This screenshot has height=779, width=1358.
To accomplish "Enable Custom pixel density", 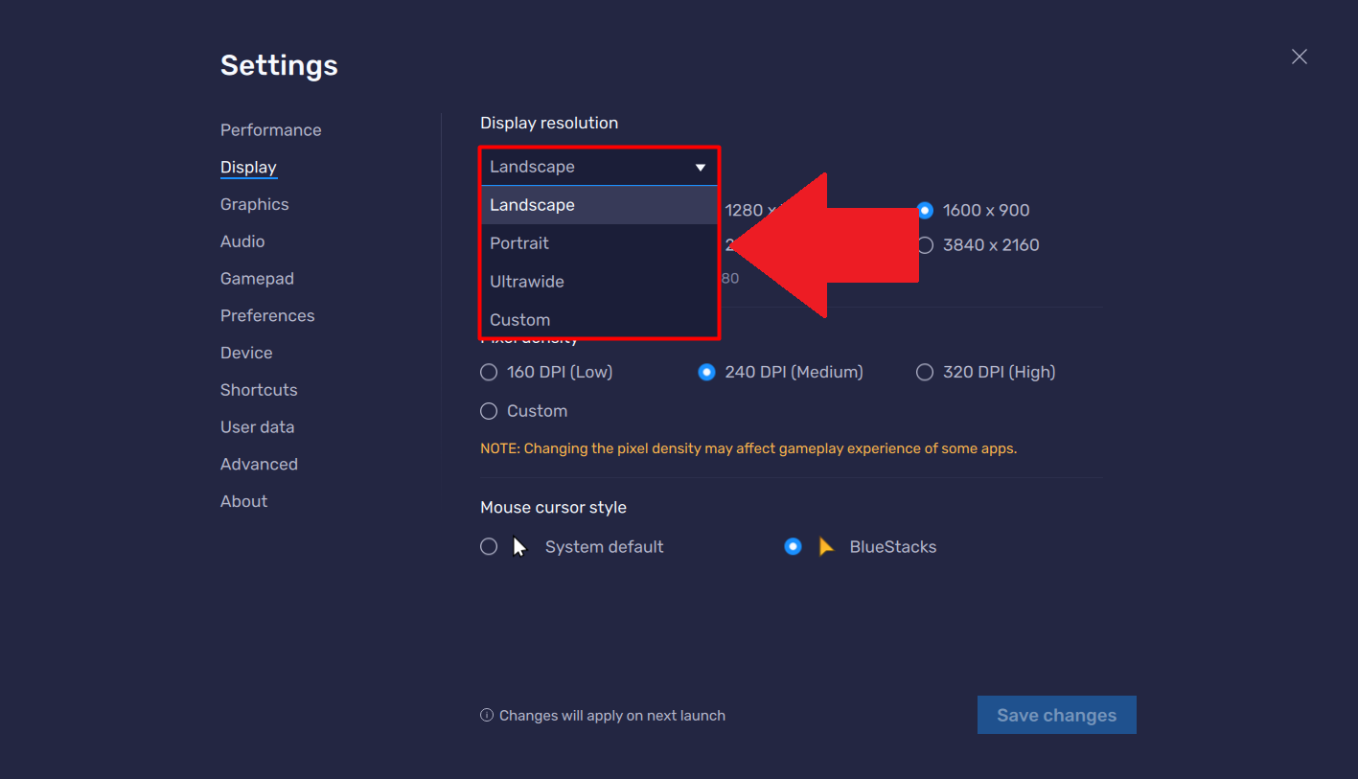I will click(488, 410).
